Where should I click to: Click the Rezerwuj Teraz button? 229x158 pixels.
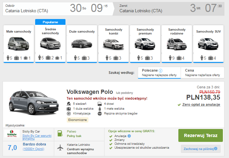(x=201, y=135)
